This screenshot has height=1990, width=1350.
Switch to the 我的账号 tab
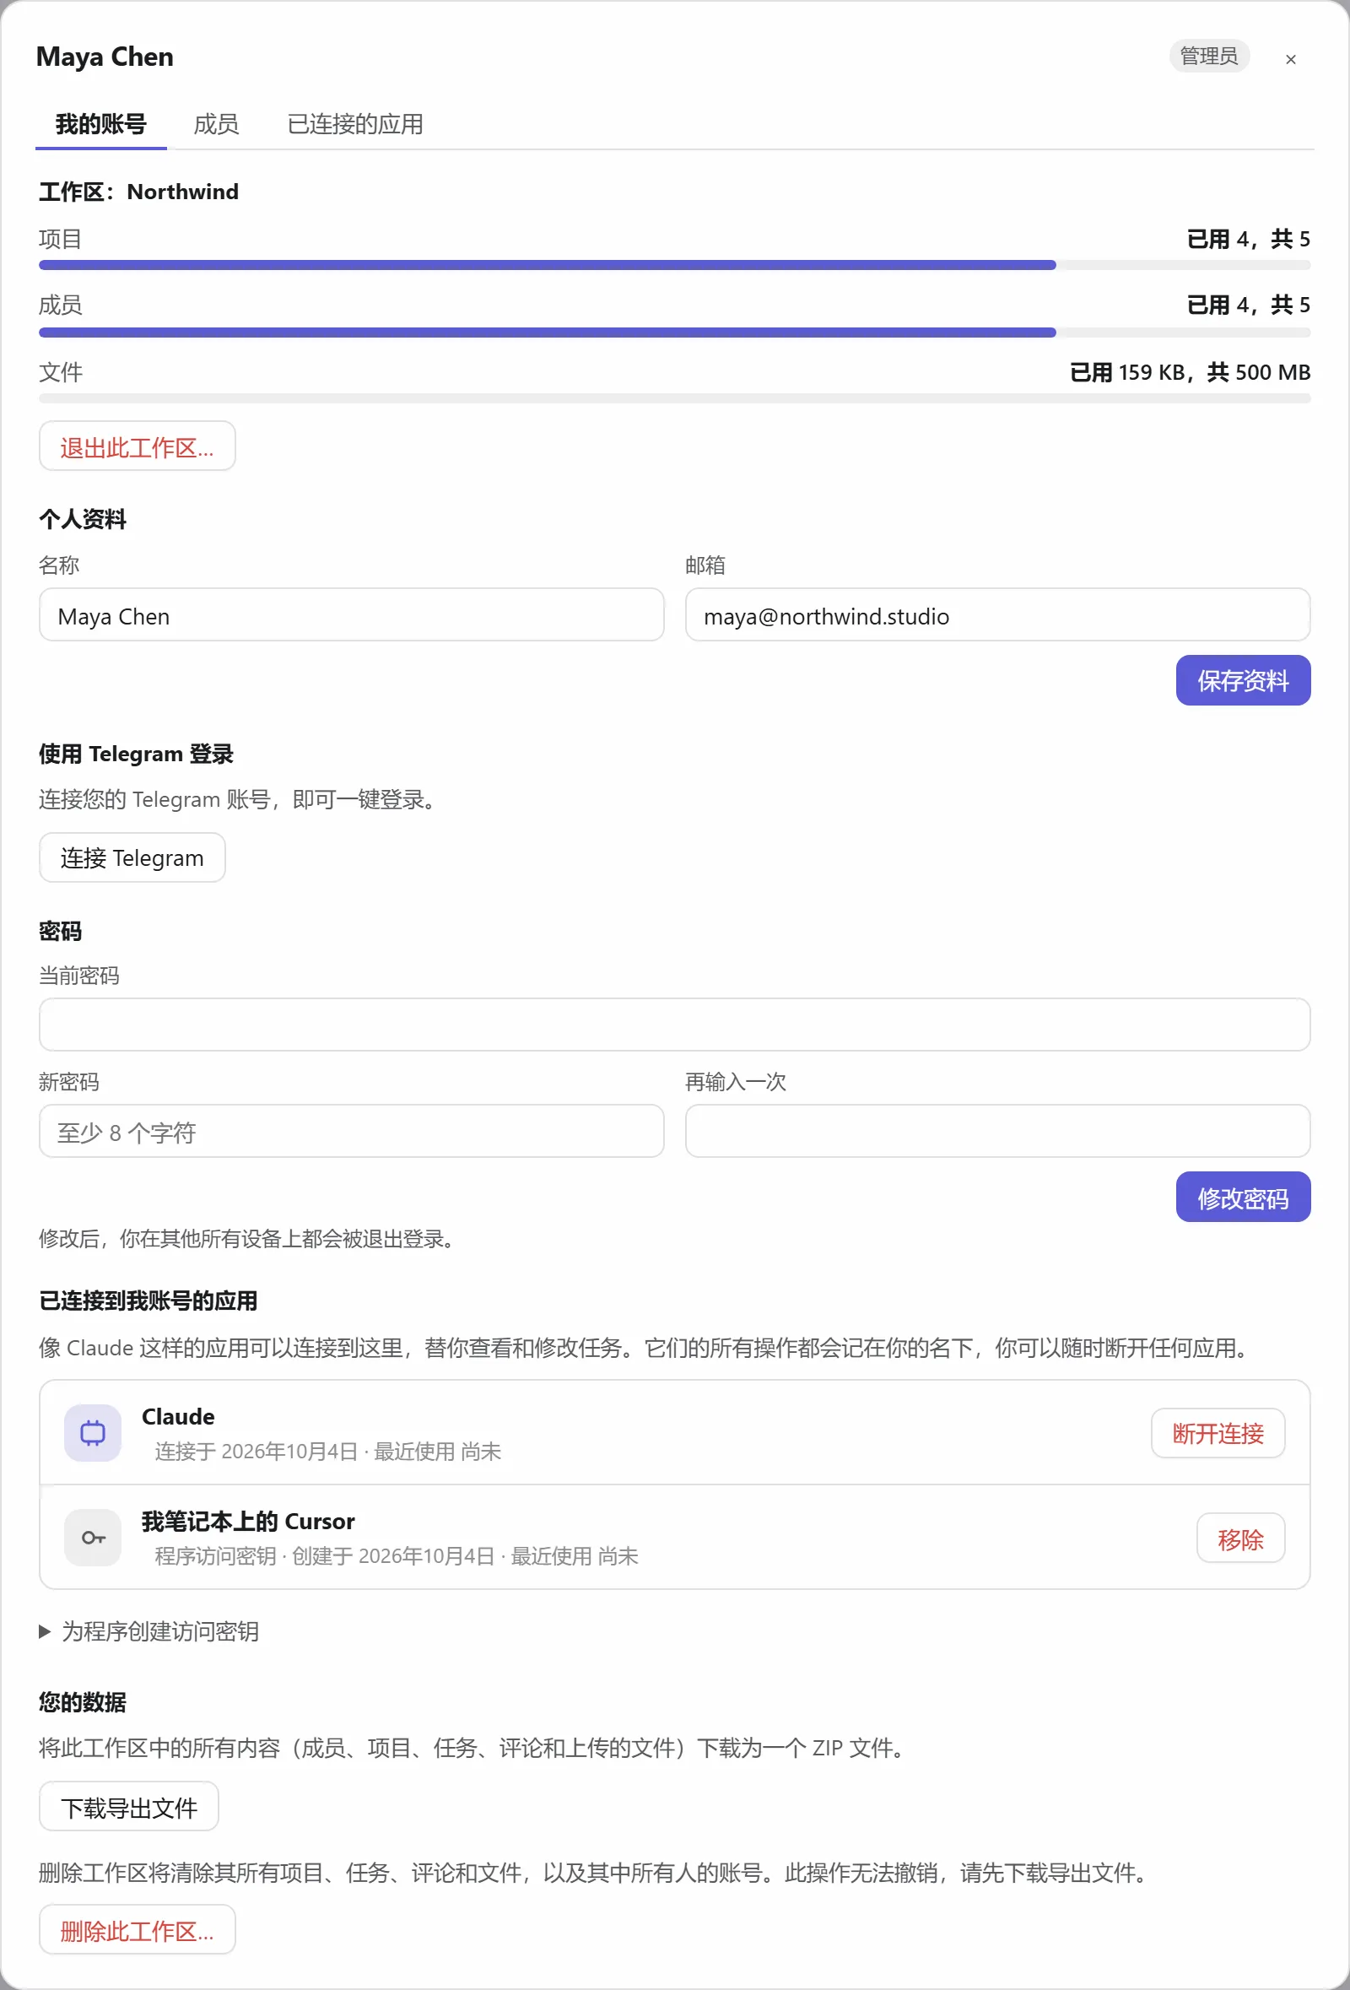click(101, 124)
